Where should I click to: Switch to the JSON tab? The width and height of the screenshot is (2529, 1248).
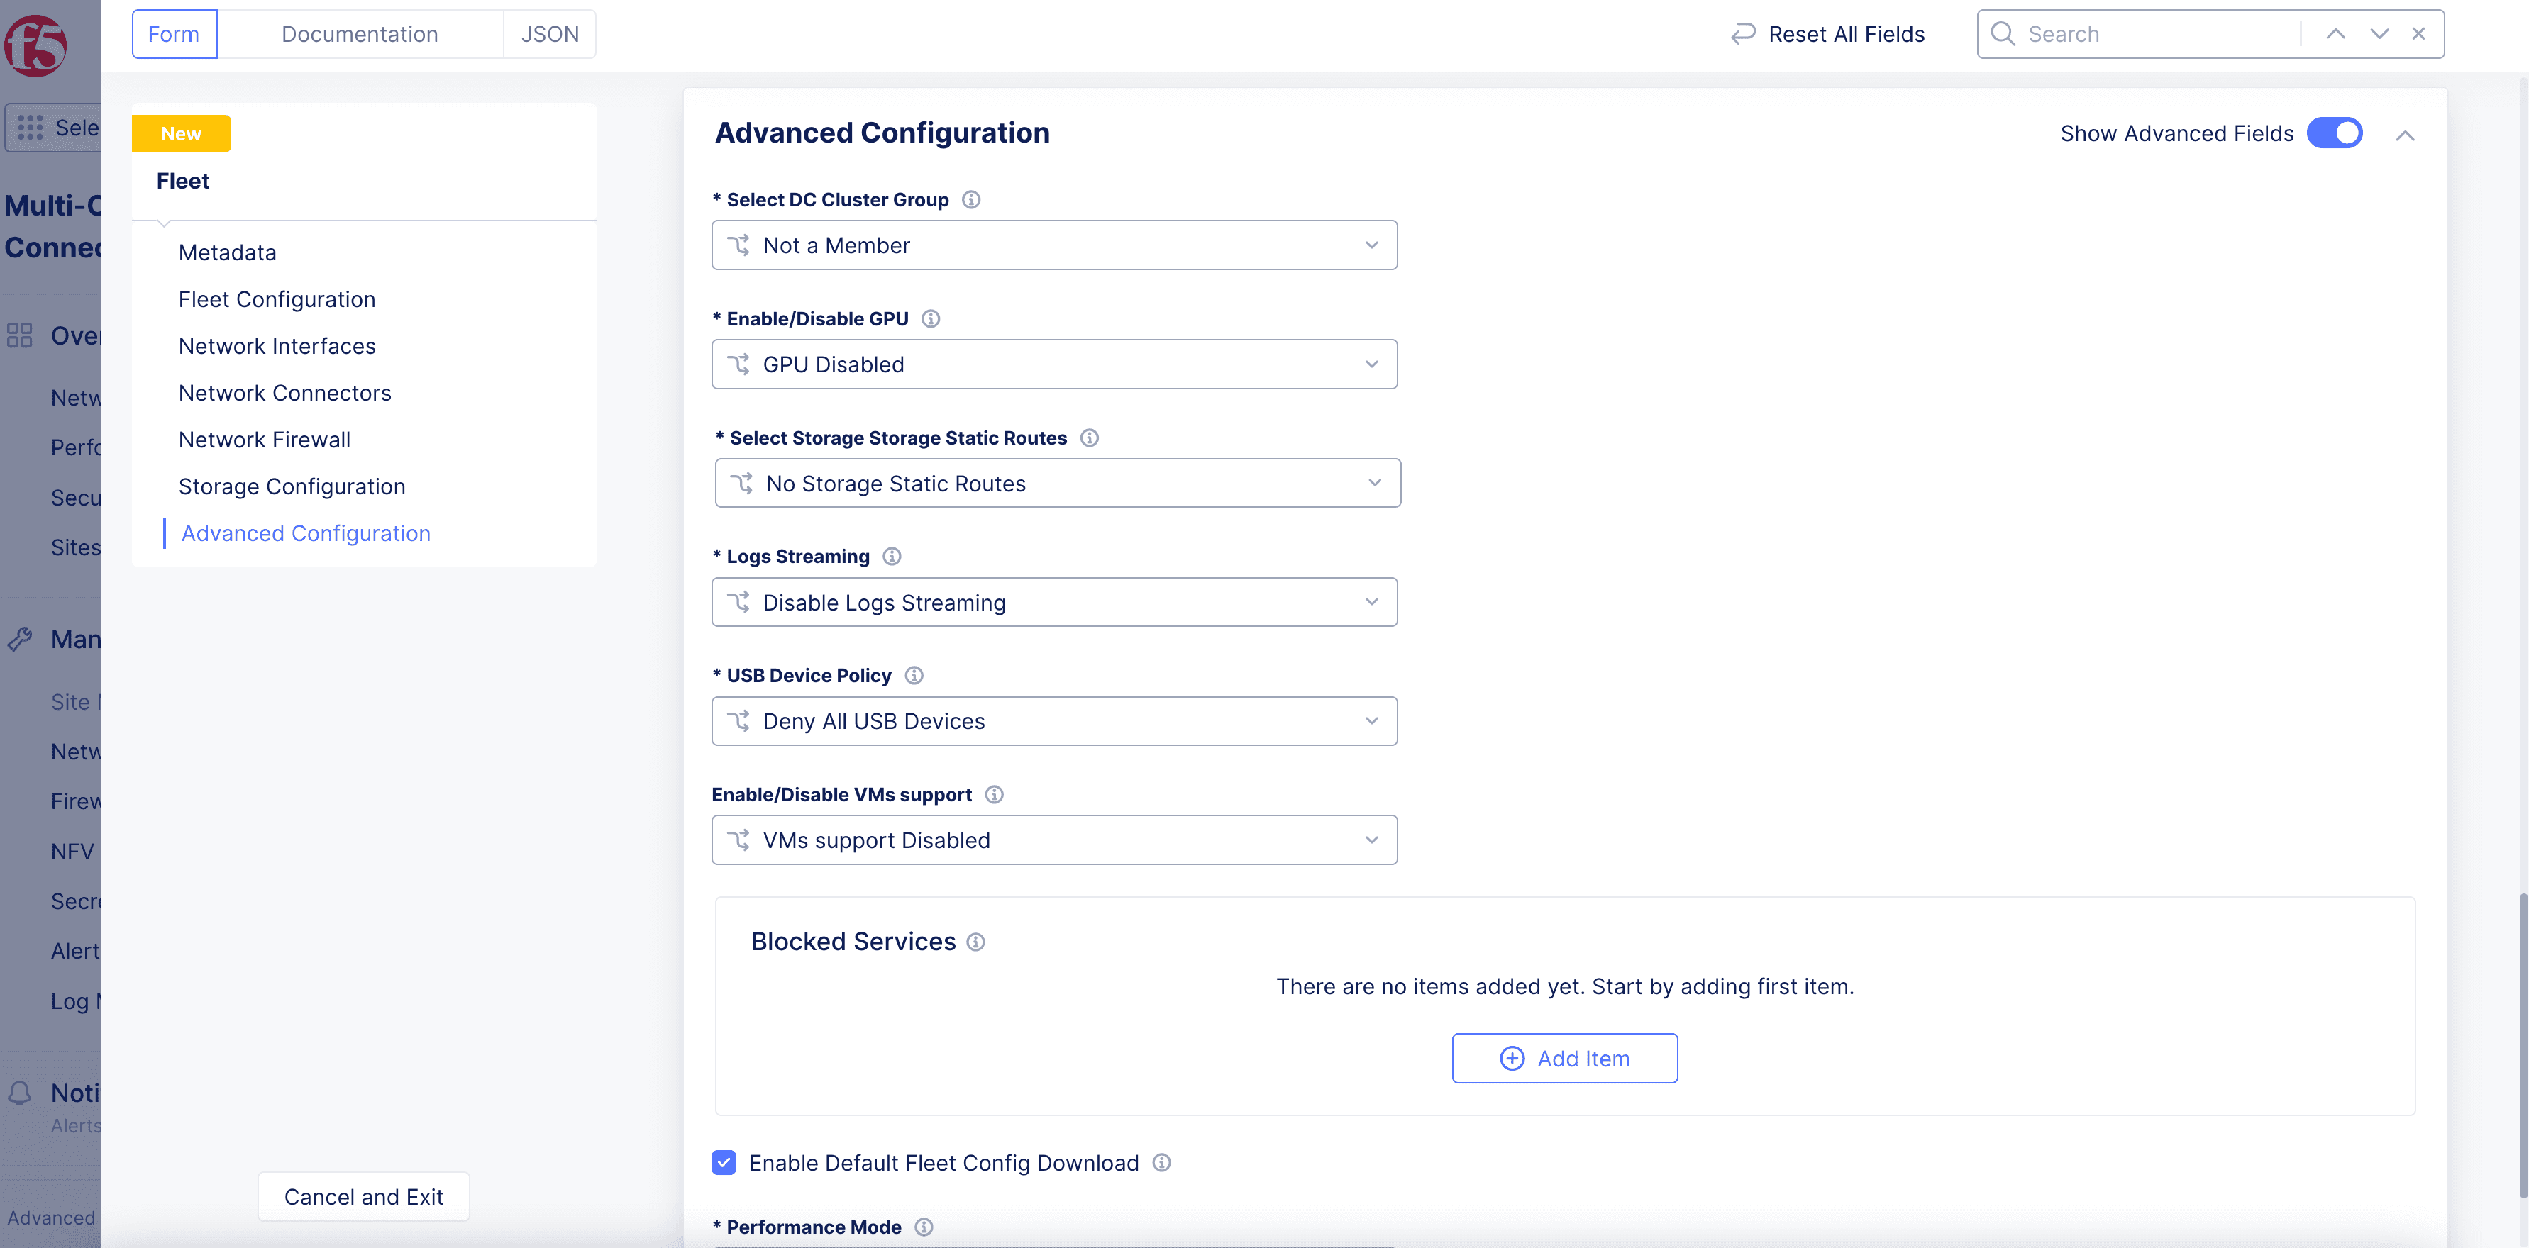550,32
